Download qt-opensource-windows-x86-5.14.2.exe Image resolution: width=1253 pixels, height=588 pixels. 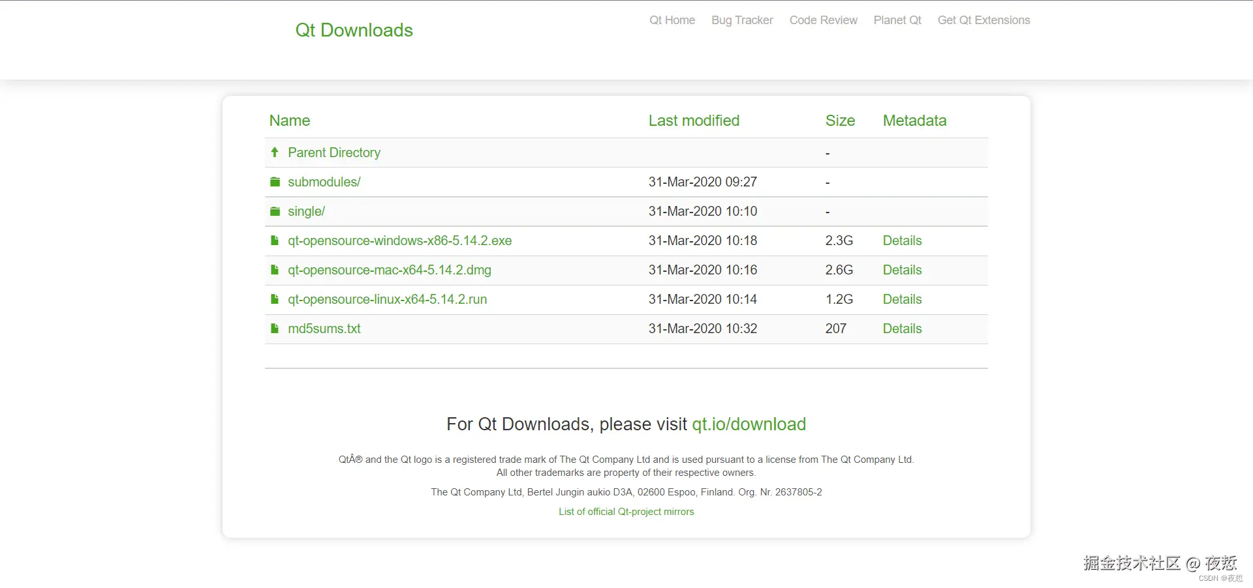pyautogui.click(x=400, y=241)
